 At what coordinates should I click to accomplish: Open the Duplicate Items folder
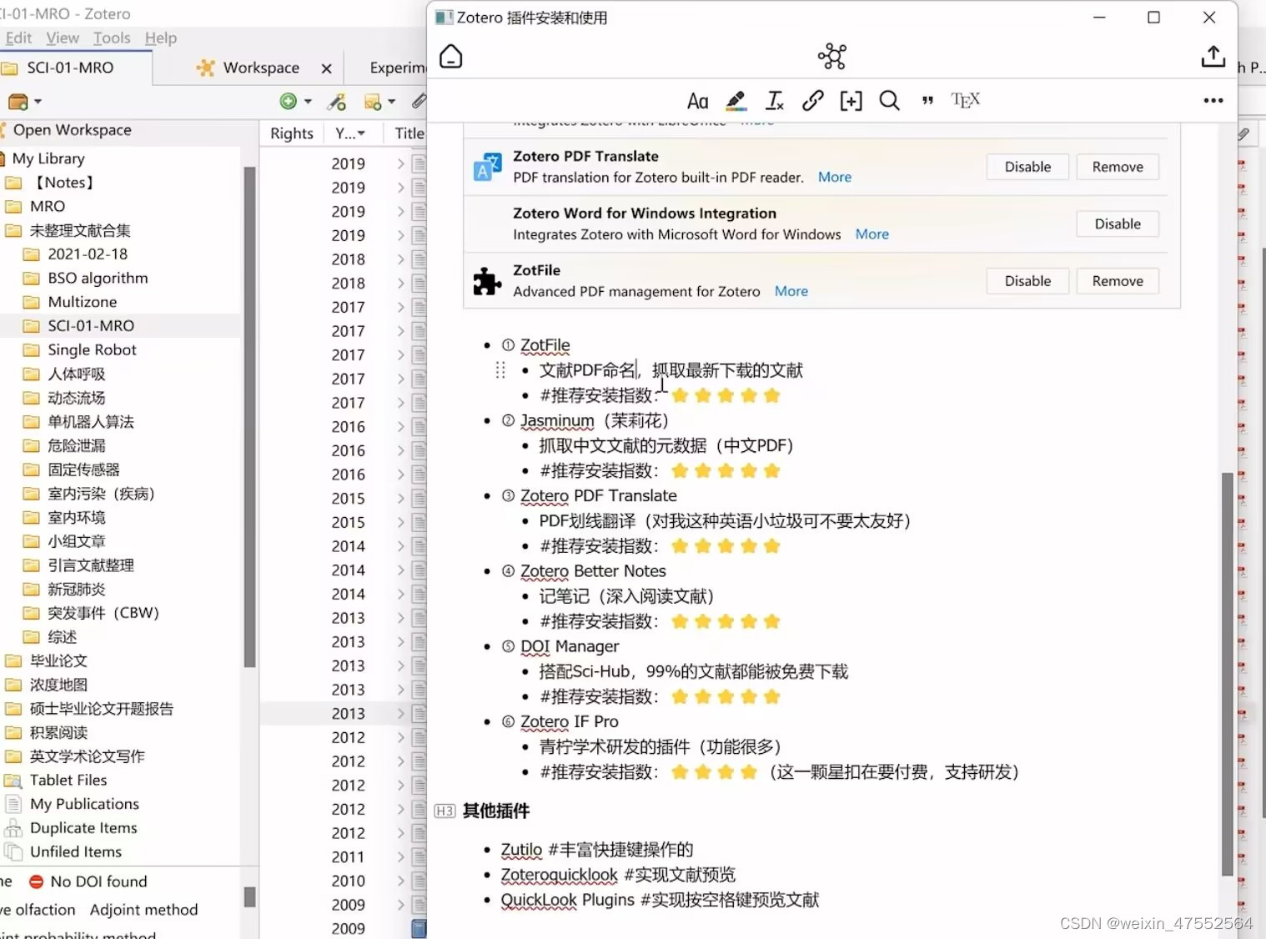coord(83,828)
